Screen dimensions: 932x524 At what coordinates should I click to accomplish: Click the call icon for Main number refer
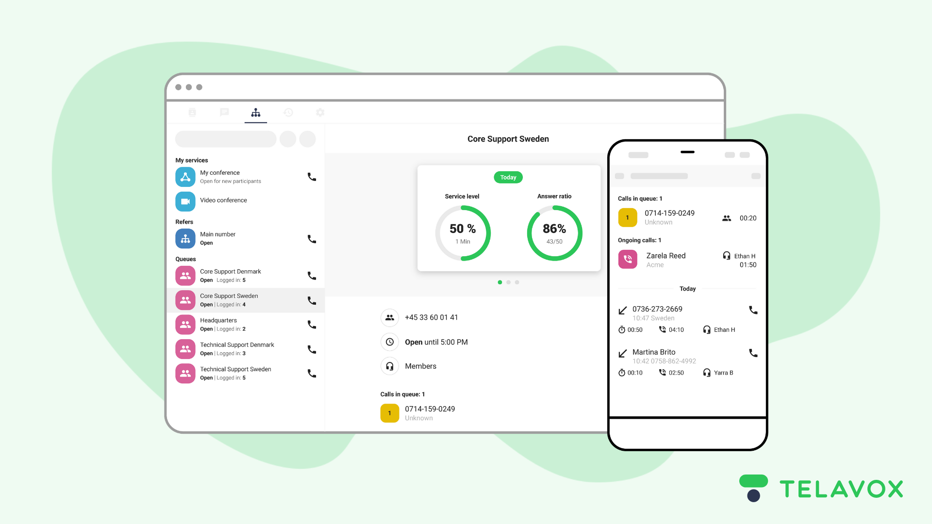[x=311, y=238]
